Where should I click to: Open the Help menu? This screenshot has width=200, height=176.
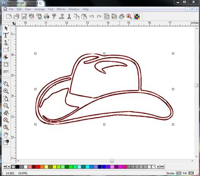85,9
